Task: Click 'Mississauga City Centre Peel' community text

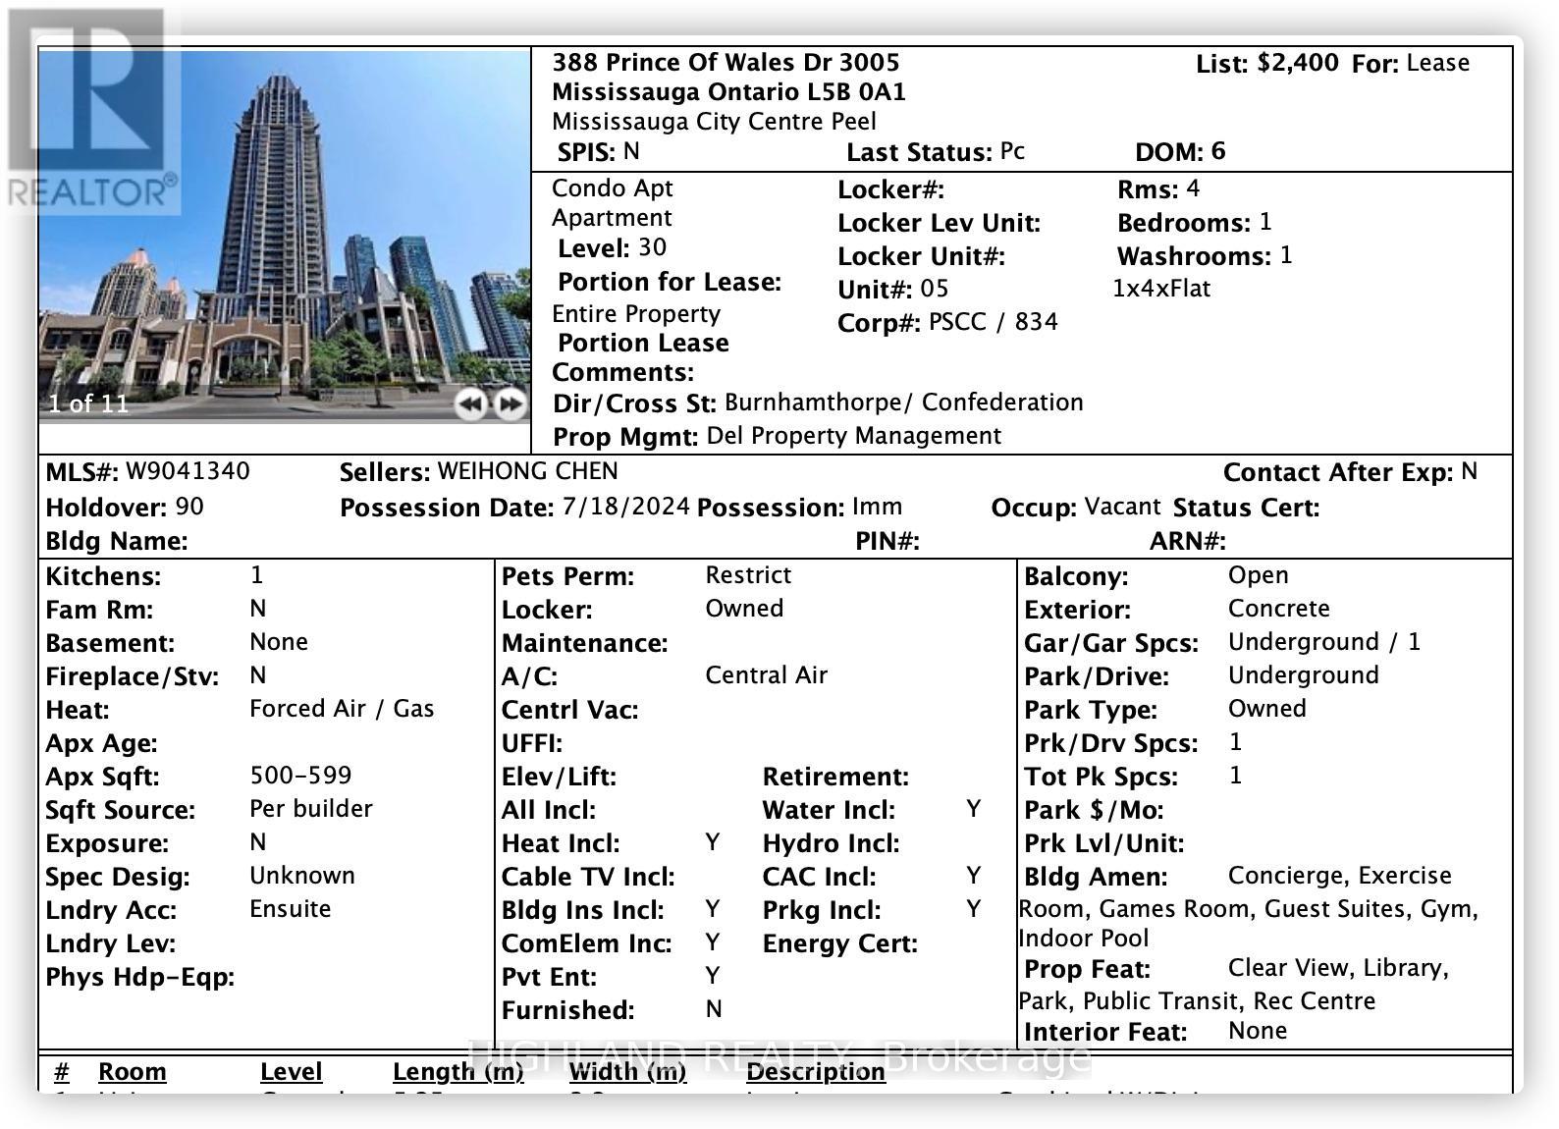Action: (x=715, y=122)
